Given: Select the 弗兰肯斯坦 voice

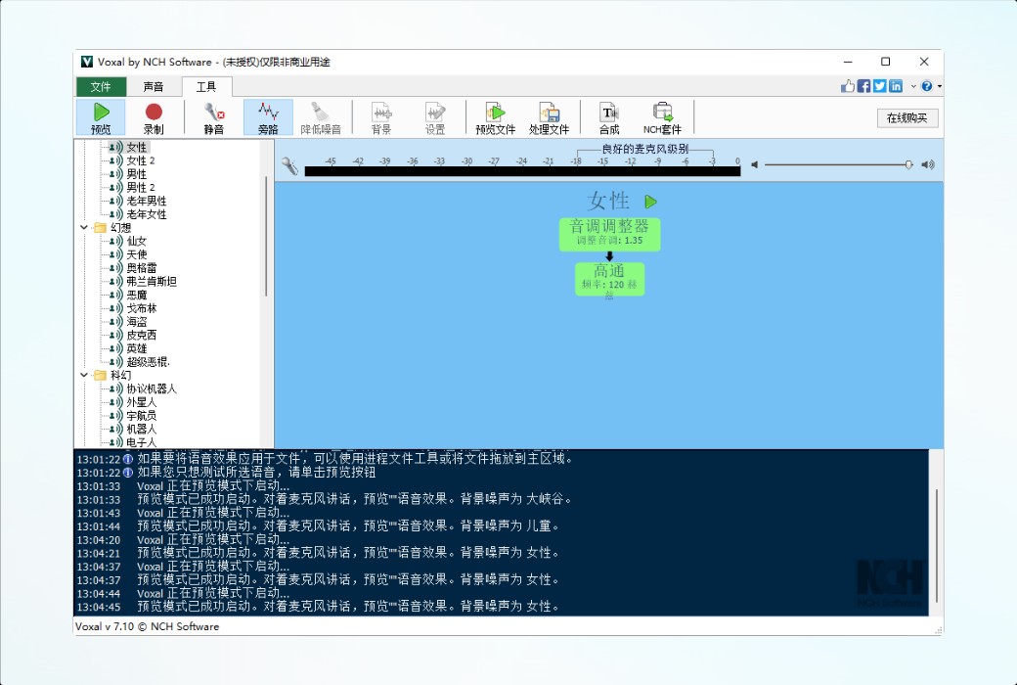Looking at the screenshot, I should pyautogui.click(x=152, y=281).
